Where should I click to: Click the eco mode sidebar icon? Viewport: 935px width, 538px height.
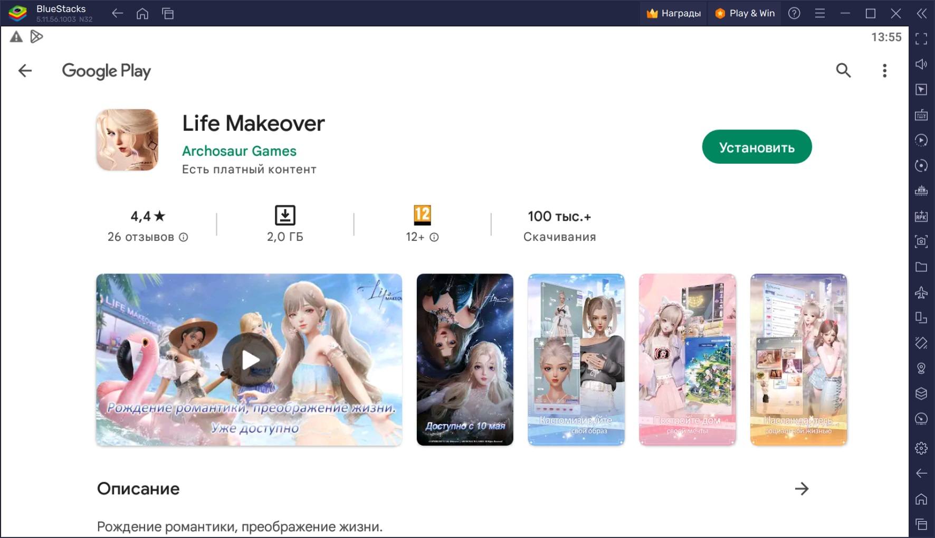click(921, 419)
